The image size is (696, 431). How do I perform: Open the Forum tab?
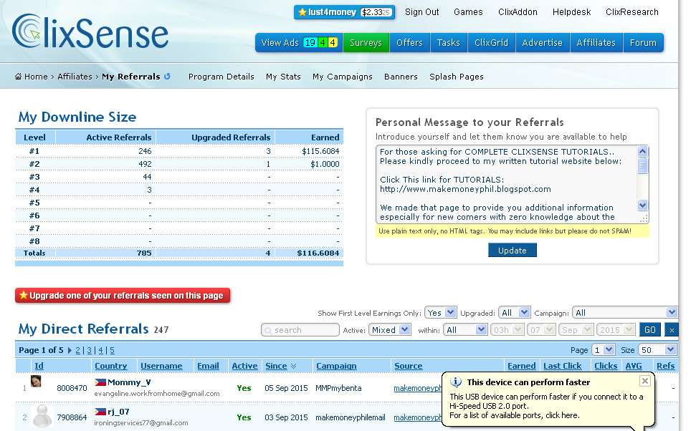click(x=643, y=42)
